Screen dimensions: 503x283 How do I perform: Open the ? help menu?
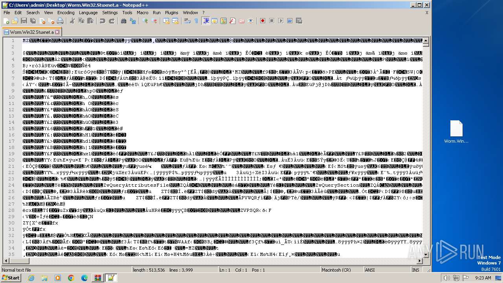point(203,13)
